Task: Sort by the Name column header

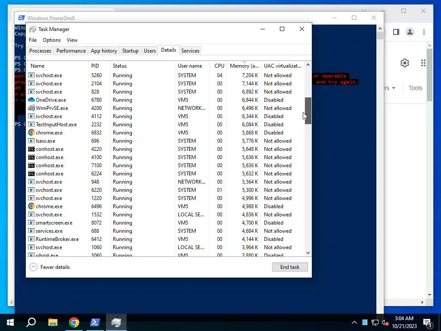Action: pos(58,66)
